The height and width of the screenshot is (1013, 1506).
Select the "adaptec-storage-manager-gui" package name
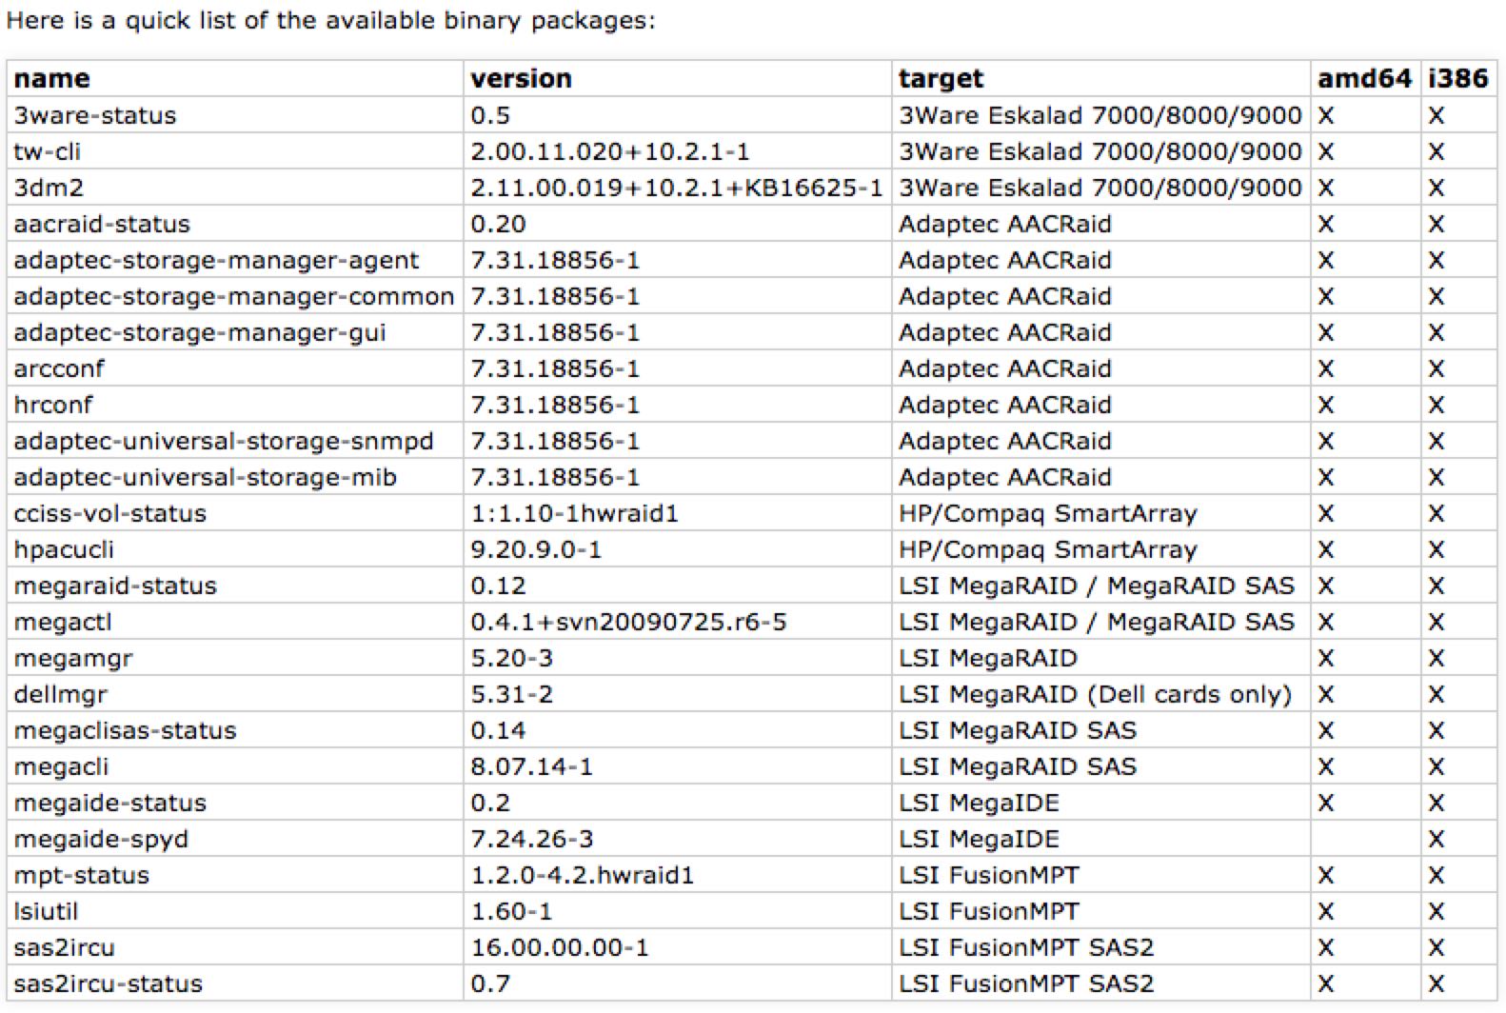pyautogui.click(x=200, y=332)
